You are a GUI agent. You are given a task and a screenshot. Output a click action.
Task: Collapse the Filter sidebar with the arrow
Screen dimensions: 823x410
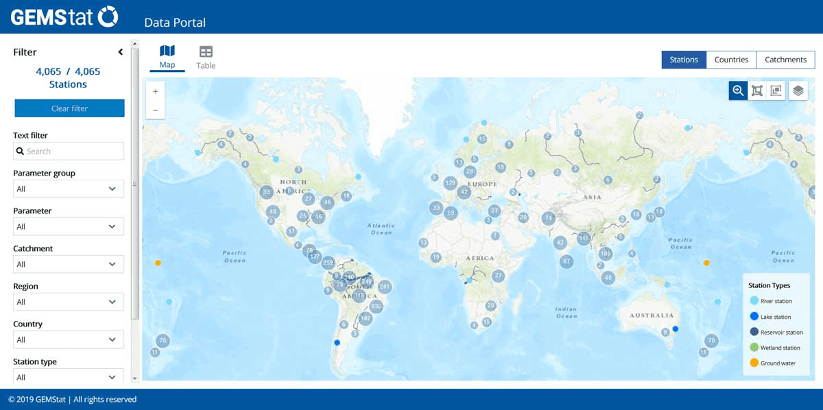click(x=121, y=52)
